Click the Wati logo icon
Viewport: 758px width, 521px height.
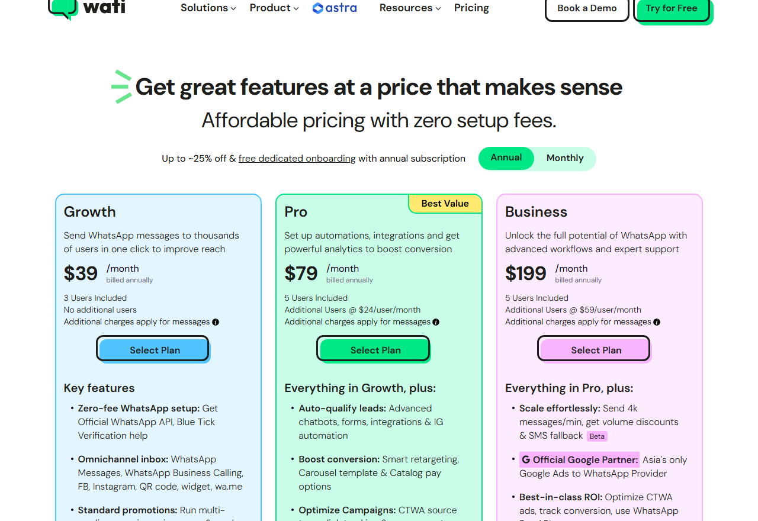pos(63,8)
